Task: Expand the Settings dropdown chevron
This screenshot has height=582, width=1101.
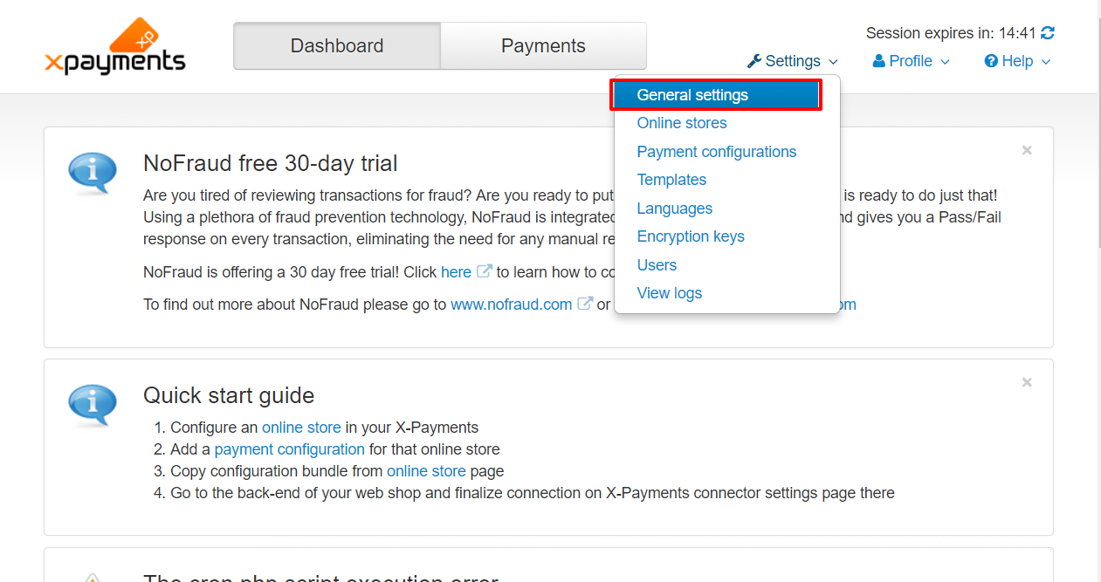Action: pos(833,62)
